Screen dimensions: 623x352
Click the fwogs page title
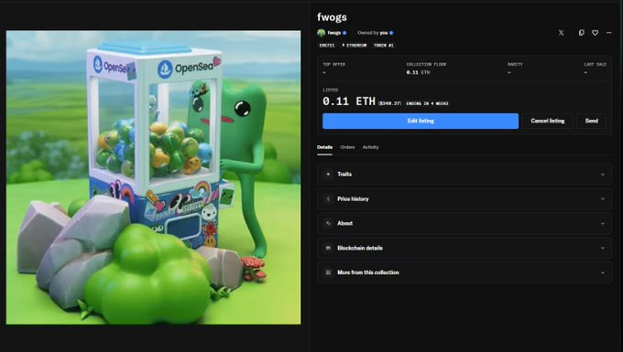click(332, 17)
